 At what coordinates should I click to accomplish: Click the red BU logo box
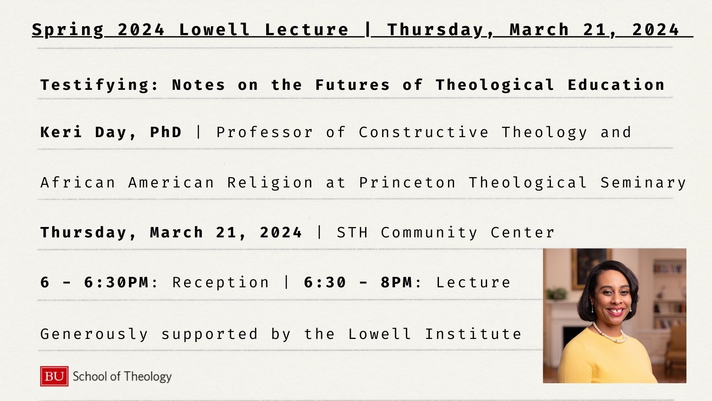click(54, 376)
